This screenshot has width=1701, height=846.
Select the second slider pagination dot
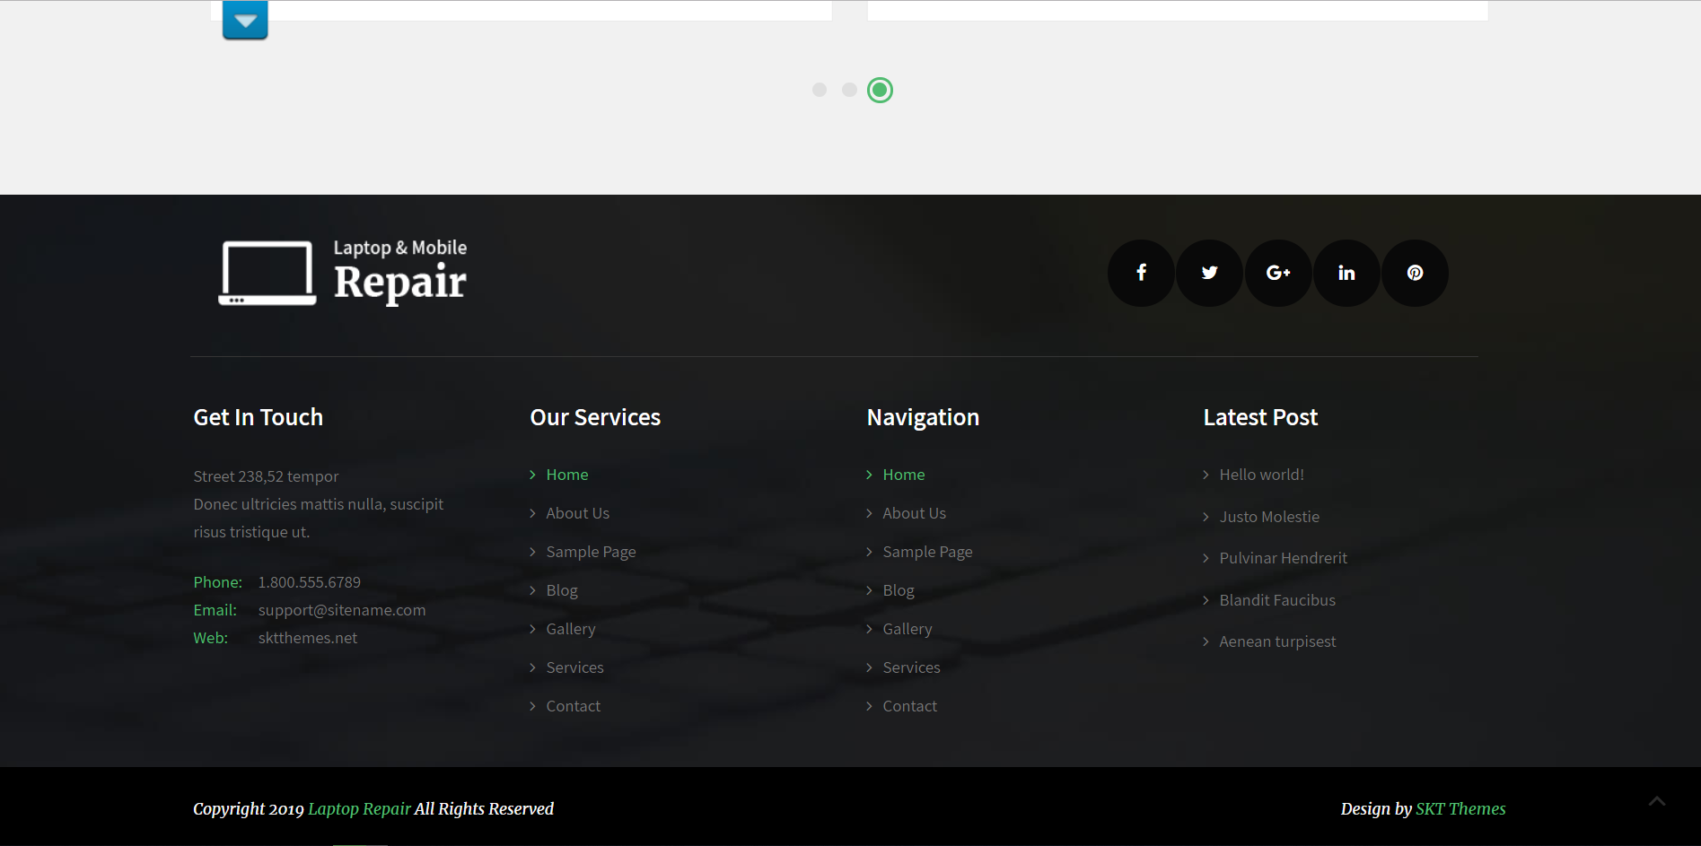pos(849,90)
